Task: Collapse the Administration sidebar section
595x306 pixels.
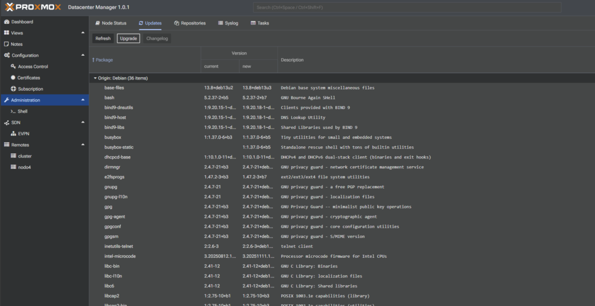Action: [83, 100]
